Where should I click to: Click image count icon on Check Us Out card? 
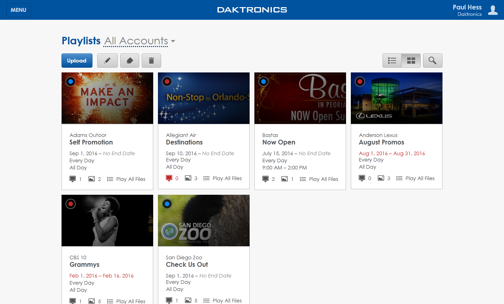(x=188, y=300)
